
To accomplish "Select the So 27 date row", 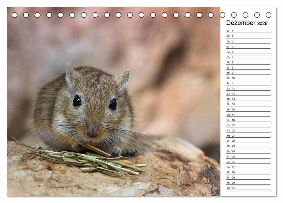I will pos(248,167).
